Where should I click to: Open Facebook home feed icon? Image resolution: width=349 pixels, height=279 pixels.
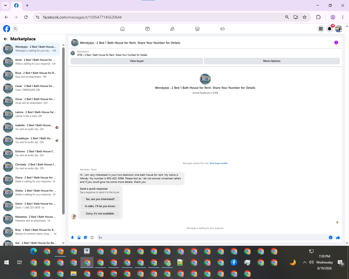(122, 29)
